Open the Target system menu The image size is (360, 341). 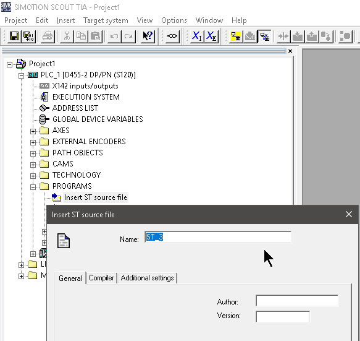click(x=106, y=20)
